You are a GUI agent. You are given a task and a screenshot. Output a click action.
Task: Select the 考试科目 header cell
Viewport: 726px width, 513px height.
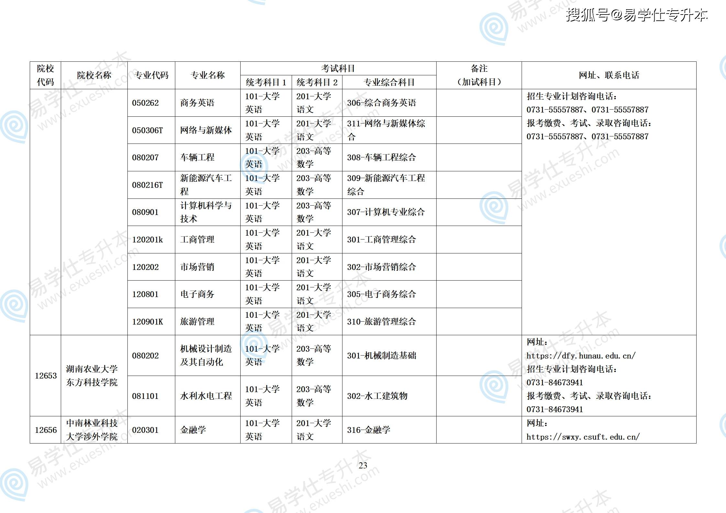338,69
